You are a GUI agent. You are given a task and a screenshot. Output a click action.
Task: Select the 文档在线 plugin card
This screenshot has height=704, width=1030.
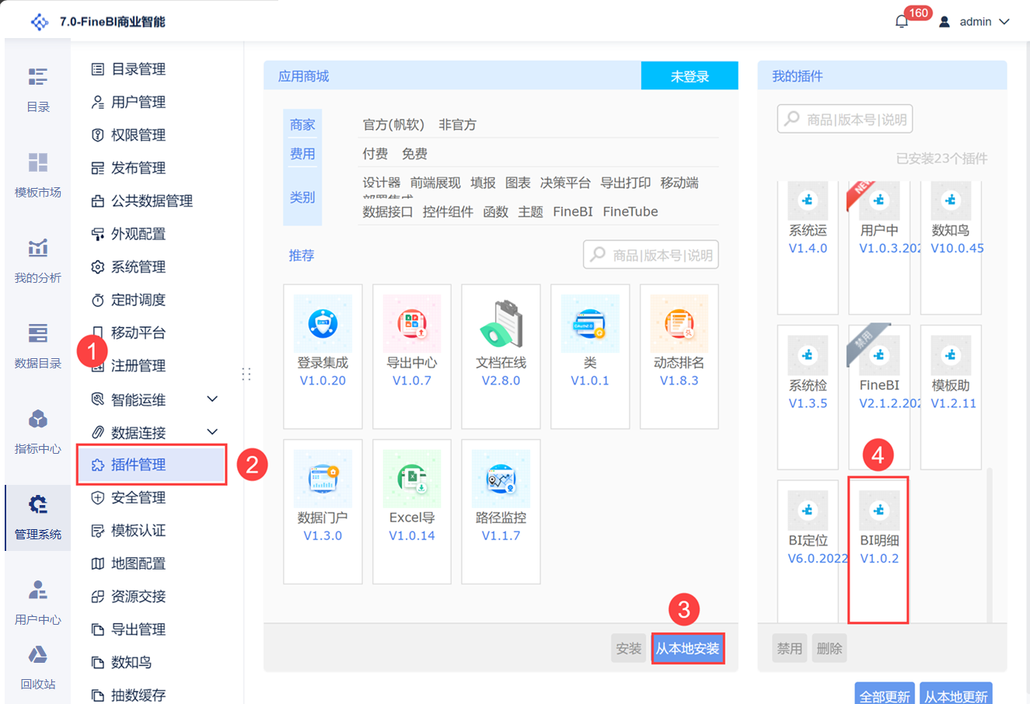click(501, 357)
